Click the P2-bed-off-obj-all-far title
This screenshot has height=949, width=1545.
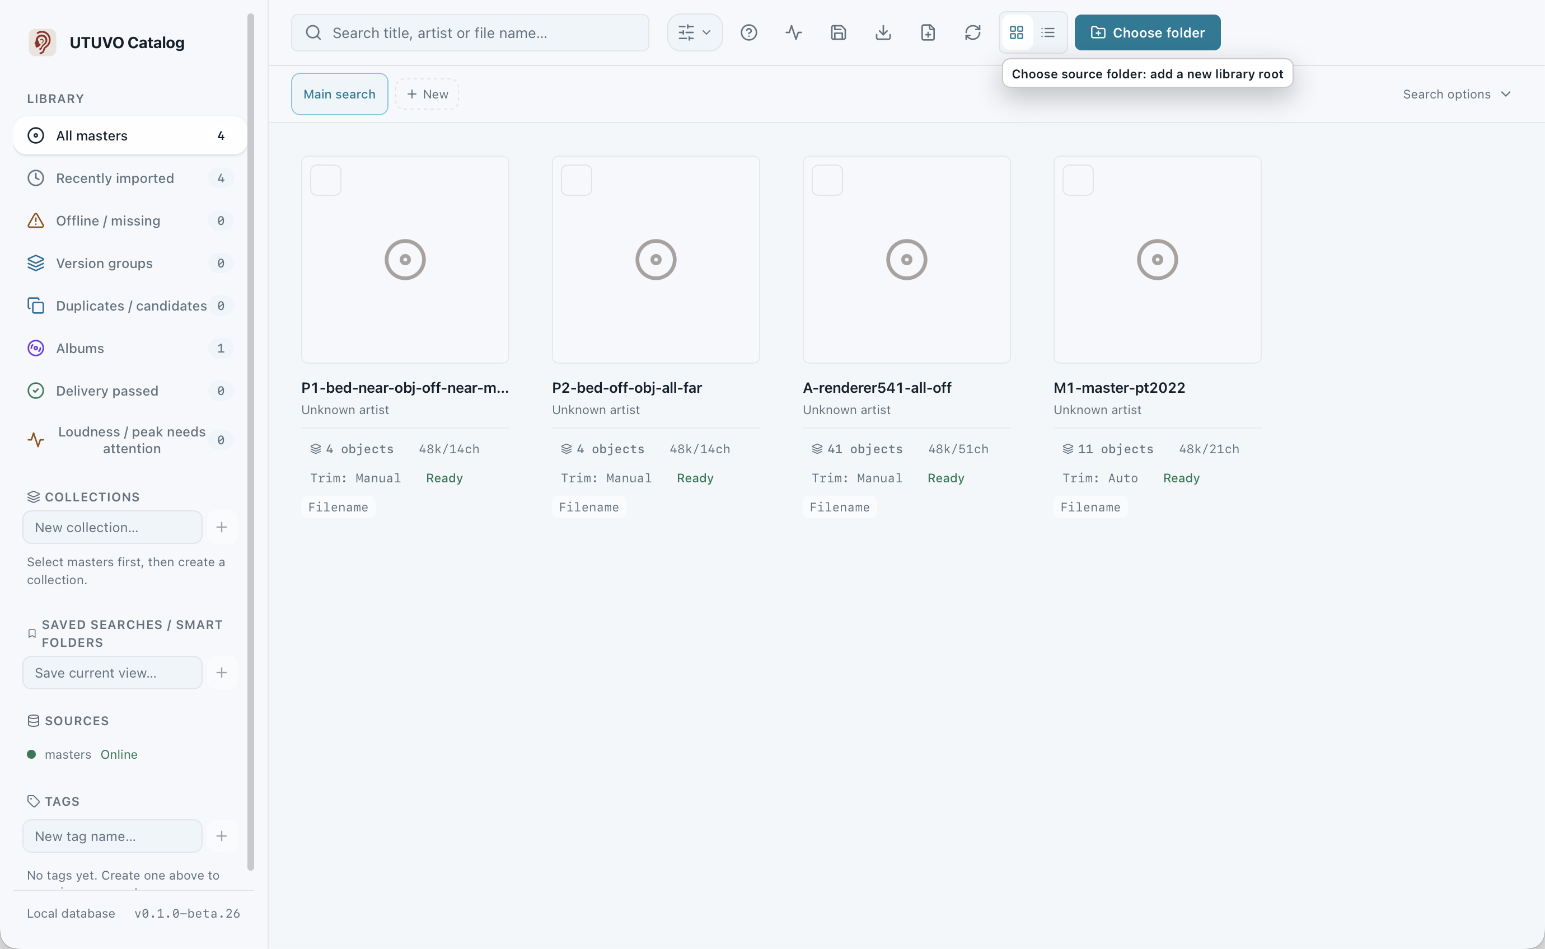pyautogui.click(x=626, y=388)
